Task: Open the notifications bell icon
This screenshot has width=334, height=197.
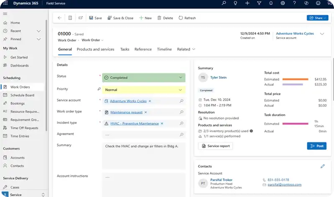Action: pyautogui.click(x=271, y=3)
